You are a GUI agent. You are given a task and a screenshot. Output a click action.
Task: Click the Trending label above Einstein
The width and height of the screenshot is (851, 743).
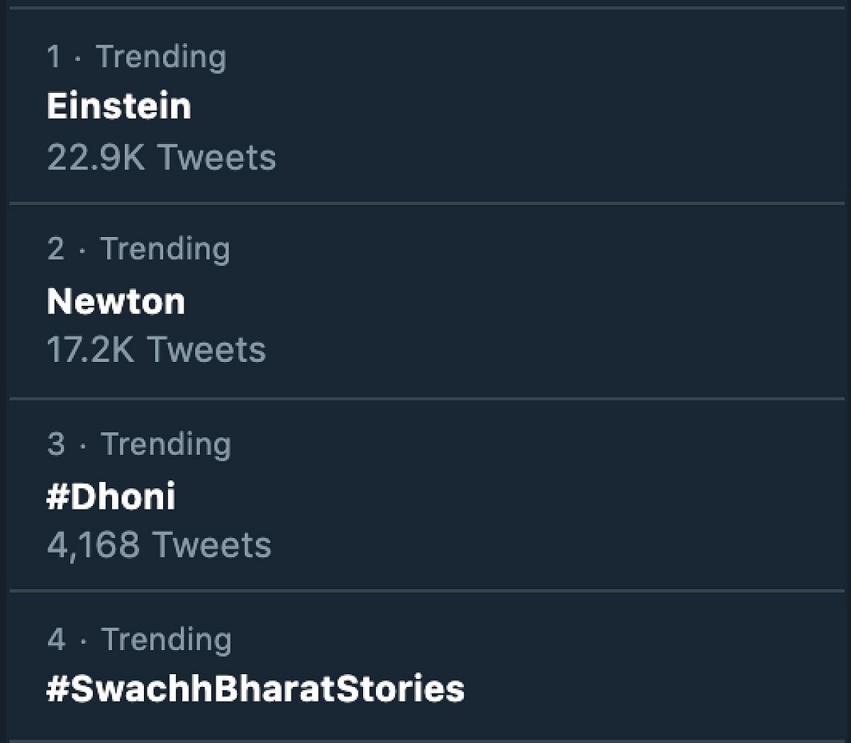(161, 57)
